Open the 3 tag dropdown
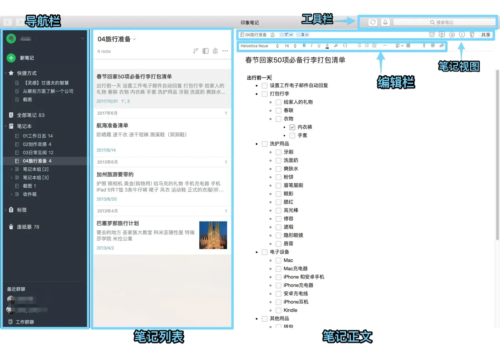The width and height of the screenshot is (500, 349). tap(303, 35)
